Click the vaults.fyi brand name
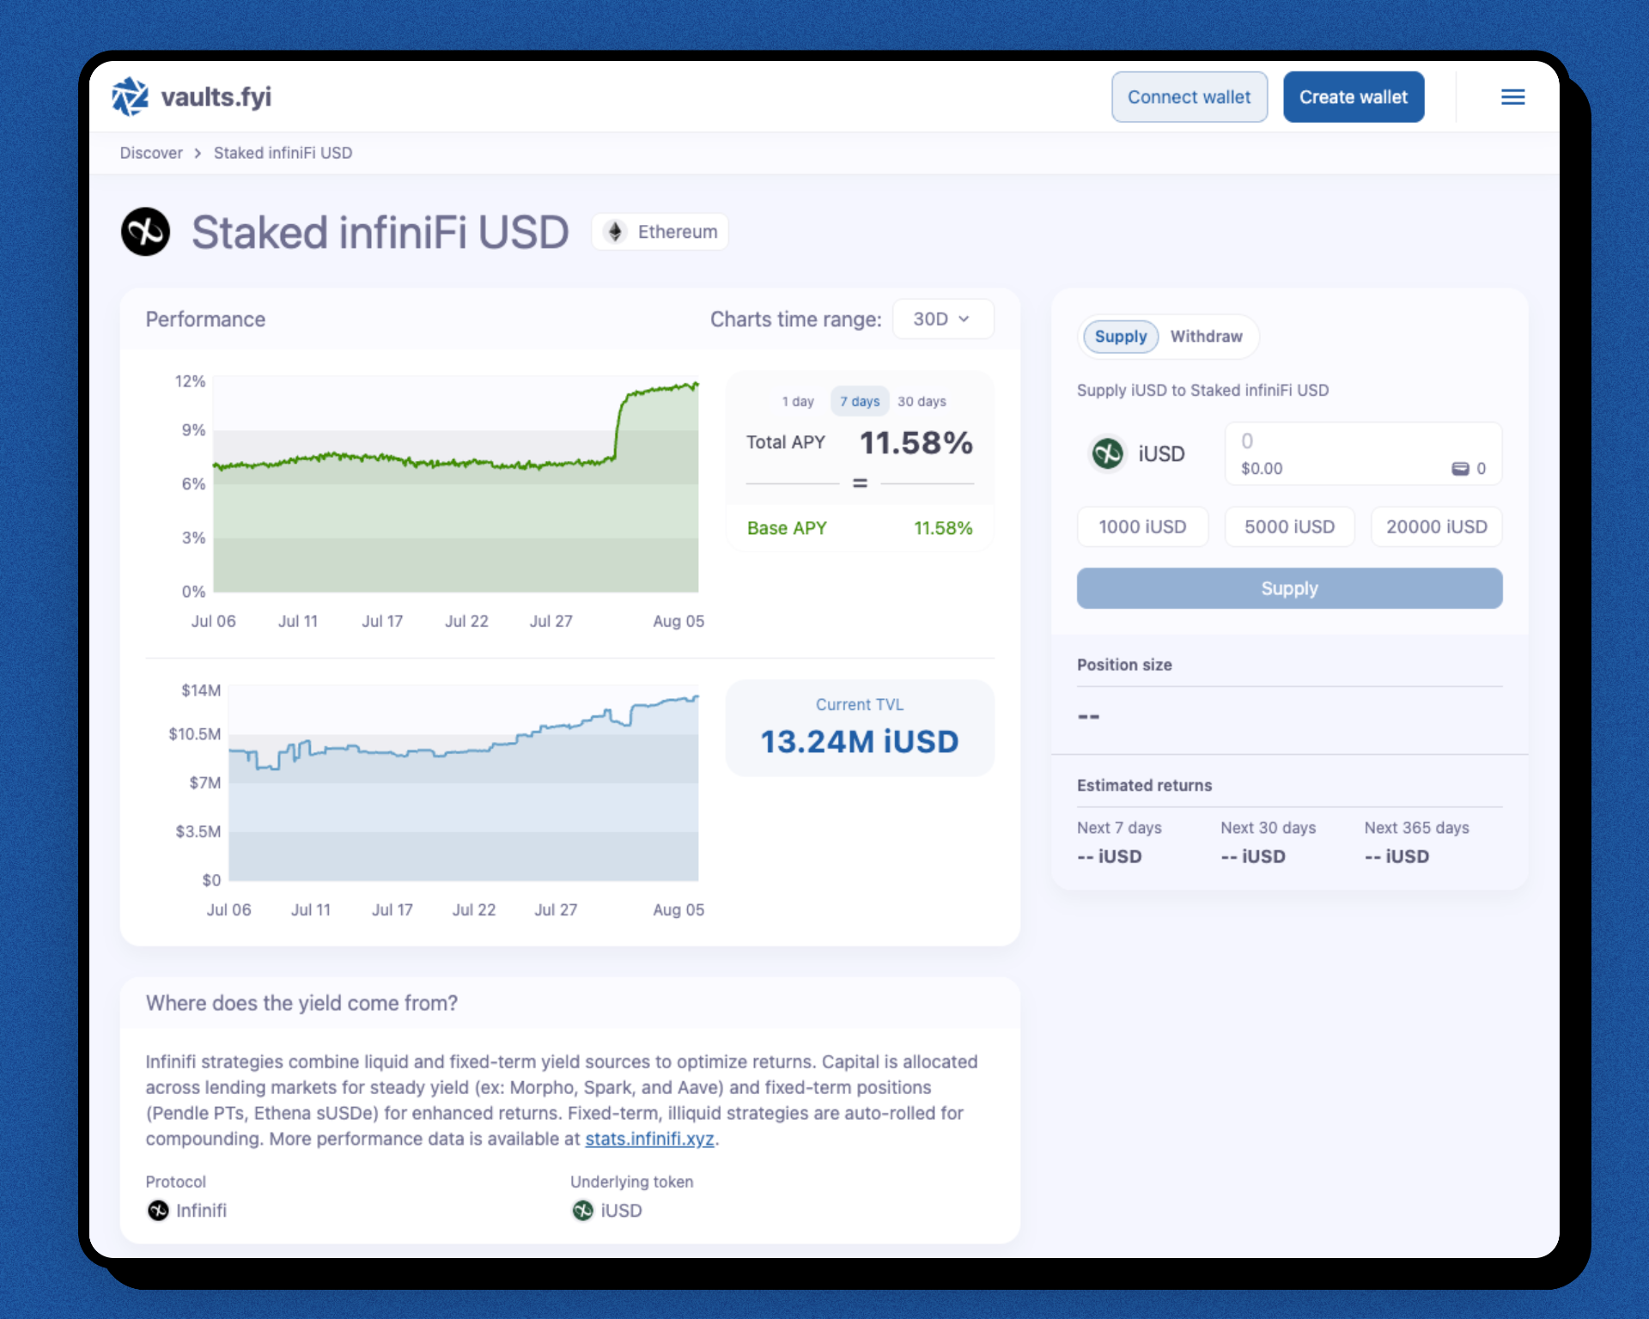The image size is (1649, 1319). click(216, 97)
